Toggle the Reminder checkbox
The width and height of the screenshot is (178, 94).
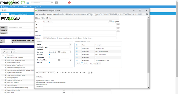pos(49,55)
